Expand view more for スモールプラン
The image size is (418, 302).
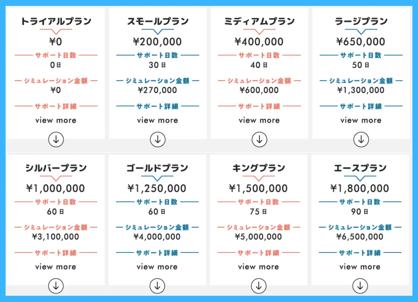[x=157, y=121]
